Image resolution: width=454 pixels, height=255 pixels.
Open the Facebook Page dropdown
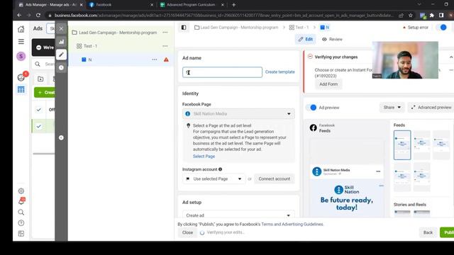238,113
